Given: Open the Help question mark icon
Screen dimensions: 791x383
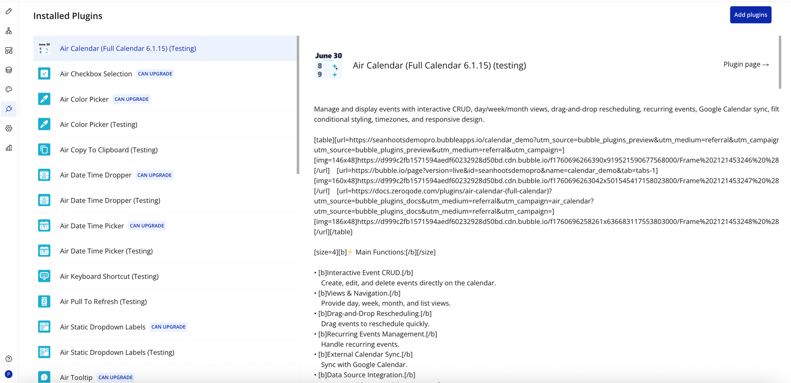Looking at the screenshot, I should (x=9, y=359).
